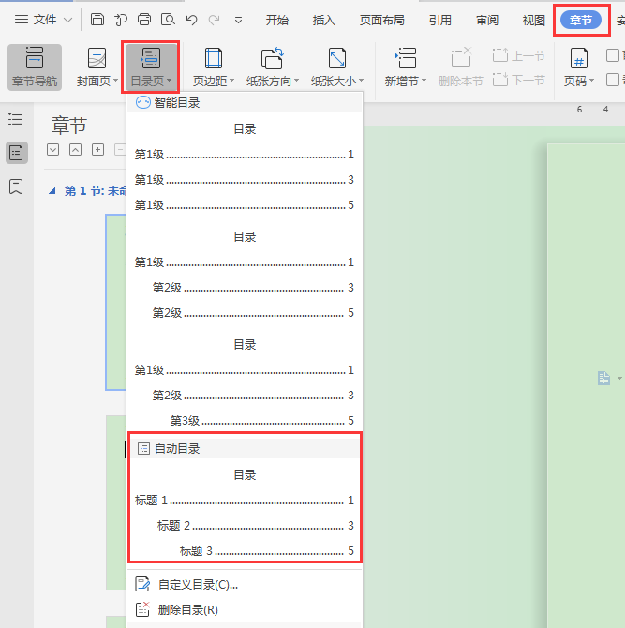Screen dimensions: 625x628
Task: Click the print icon in quick toolbar
Action: coord(144,20)
